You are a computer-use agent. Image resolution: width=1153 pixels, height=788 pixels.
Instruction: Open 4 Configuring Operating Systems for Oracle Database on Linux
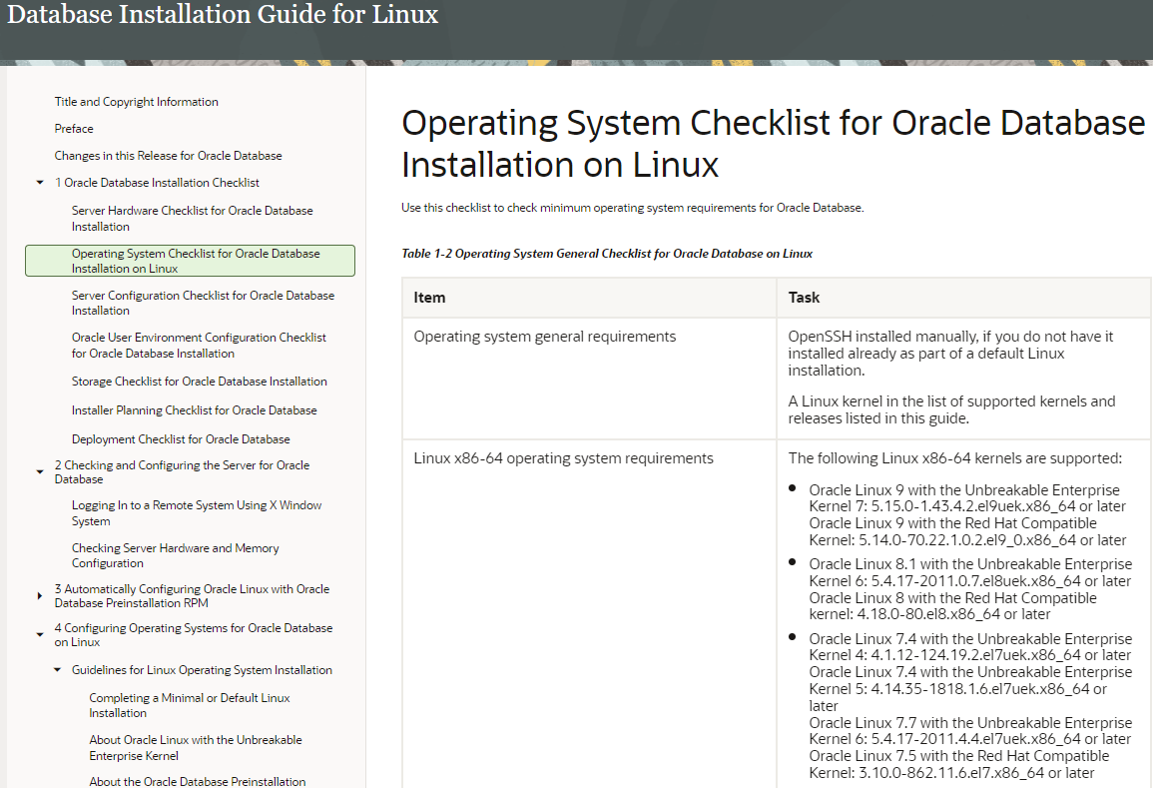[194, 634]
